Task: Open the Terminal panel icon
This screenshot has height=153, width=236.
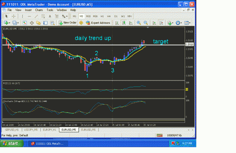Action: (x=45, y=23)
